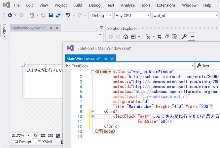Collapse the Window element at line 1
Image resolution: width=220 pixels, height=148 pixels.
pos(92,72)
